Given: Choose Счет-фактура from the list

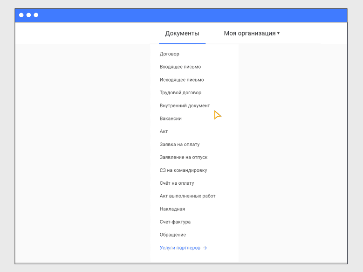Looking at the screenshot, I should point(175,222).
